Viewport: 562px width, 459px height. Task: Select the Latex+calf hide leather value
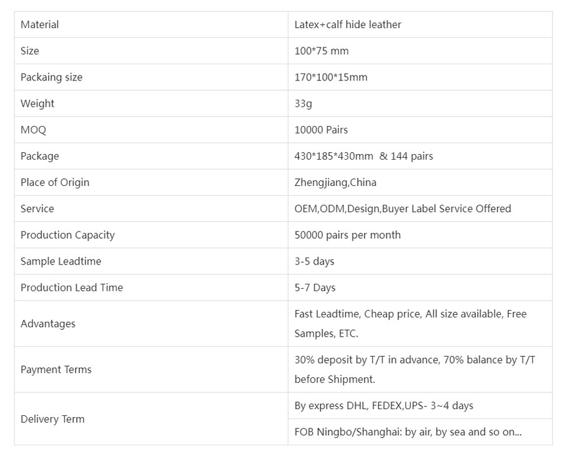coord(348,25)
